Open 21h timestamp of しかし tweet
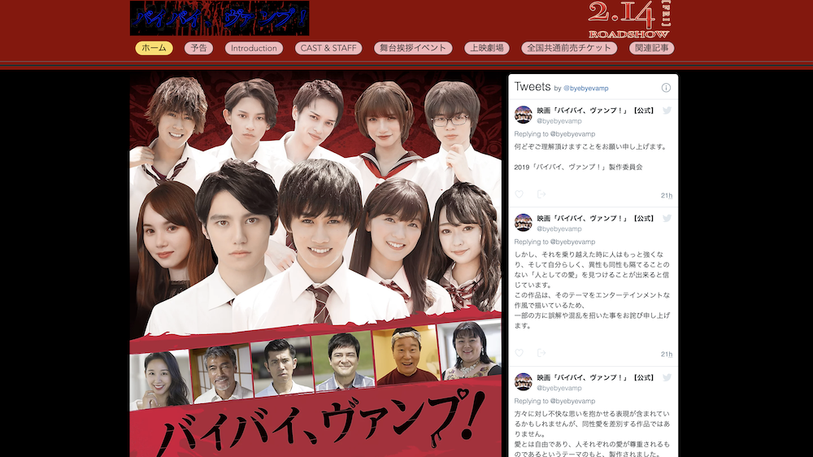The height and width of the screenshot is (457, 813). pyautogui.click(x=667, y=355)
